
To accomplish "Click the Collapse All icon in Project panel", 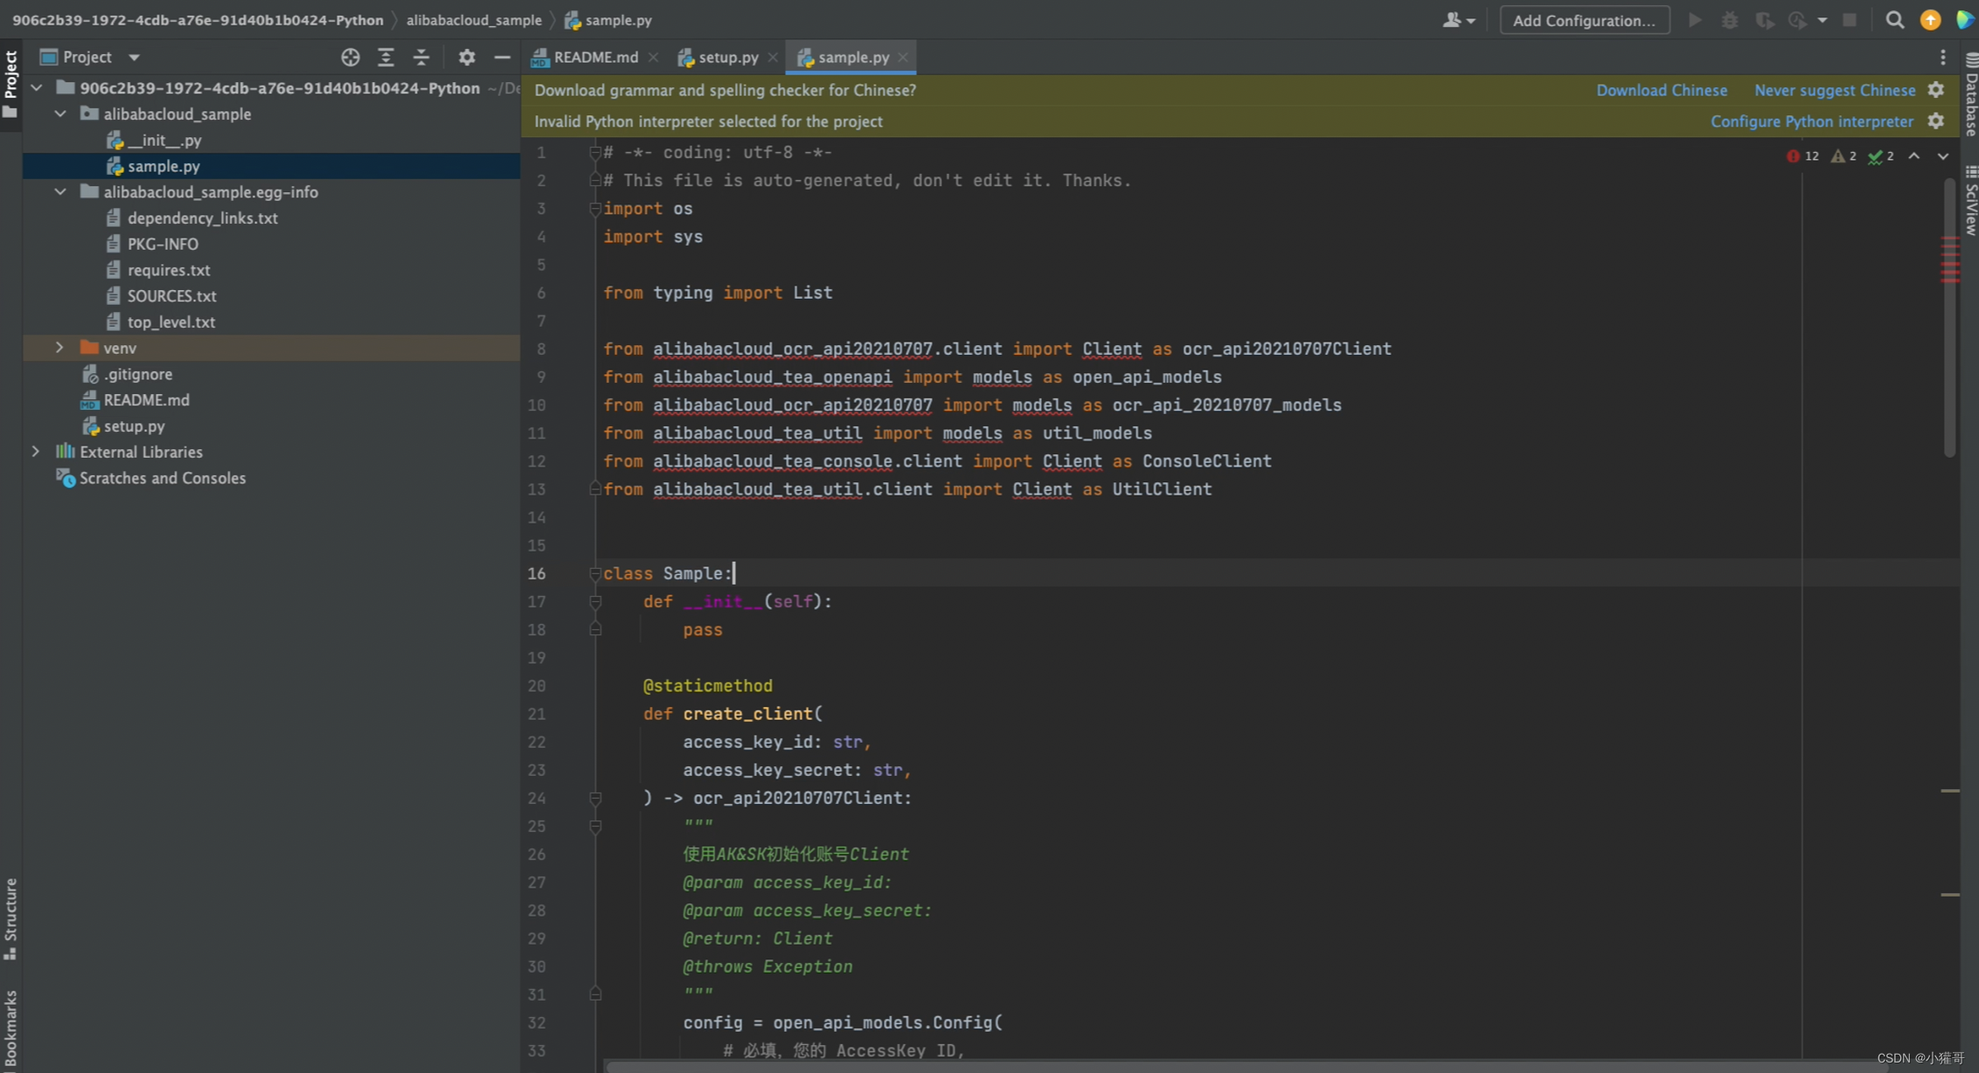I will pos(421,57).
